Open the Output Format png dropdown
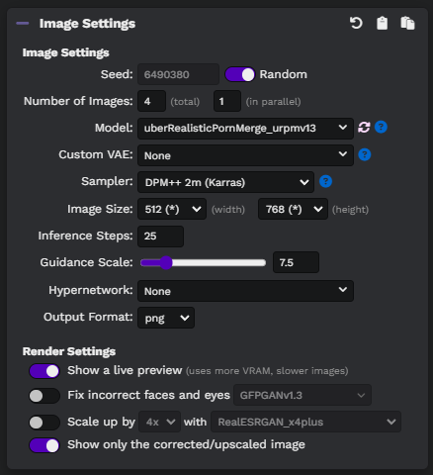The width and height of the screenshot is (433, 475). click(x=166, y=318)
